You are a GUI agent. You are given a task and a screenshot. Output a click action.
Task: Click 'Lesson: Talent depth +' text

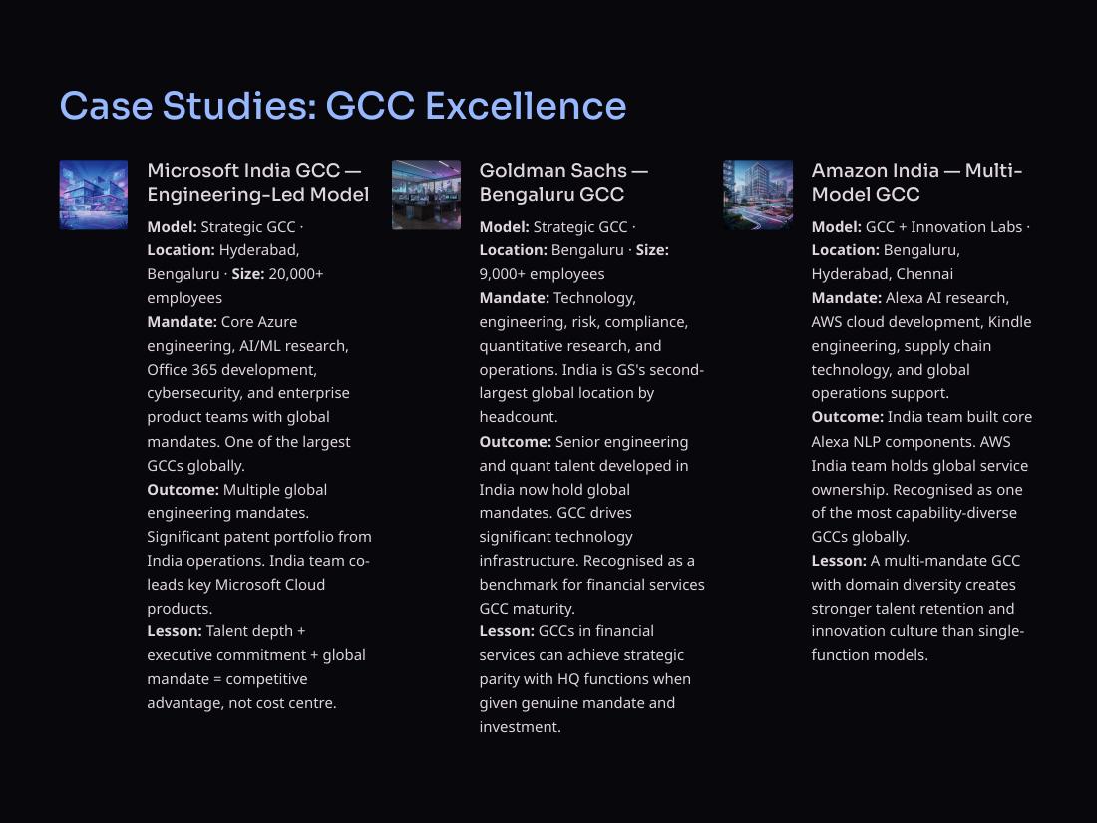tap(226, 631)
